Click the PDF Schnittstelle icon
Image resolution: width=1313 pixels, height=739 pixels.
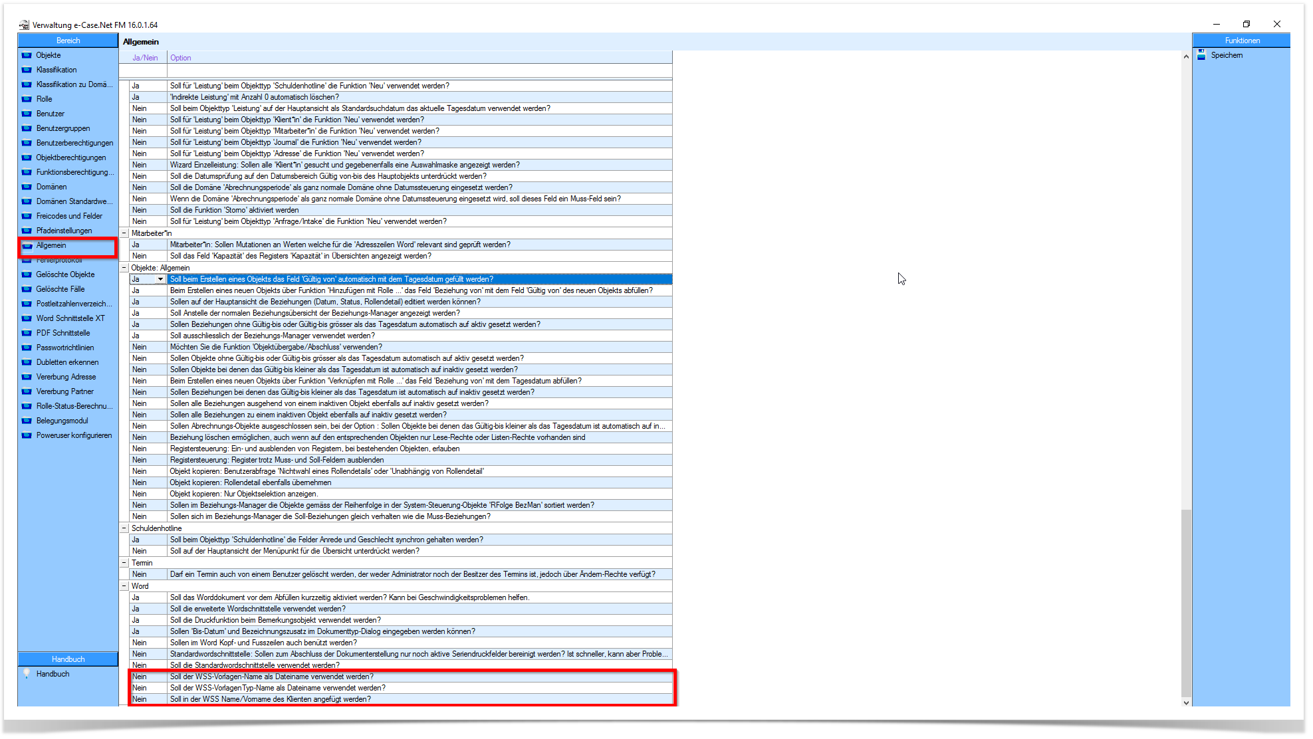[27, 333]
